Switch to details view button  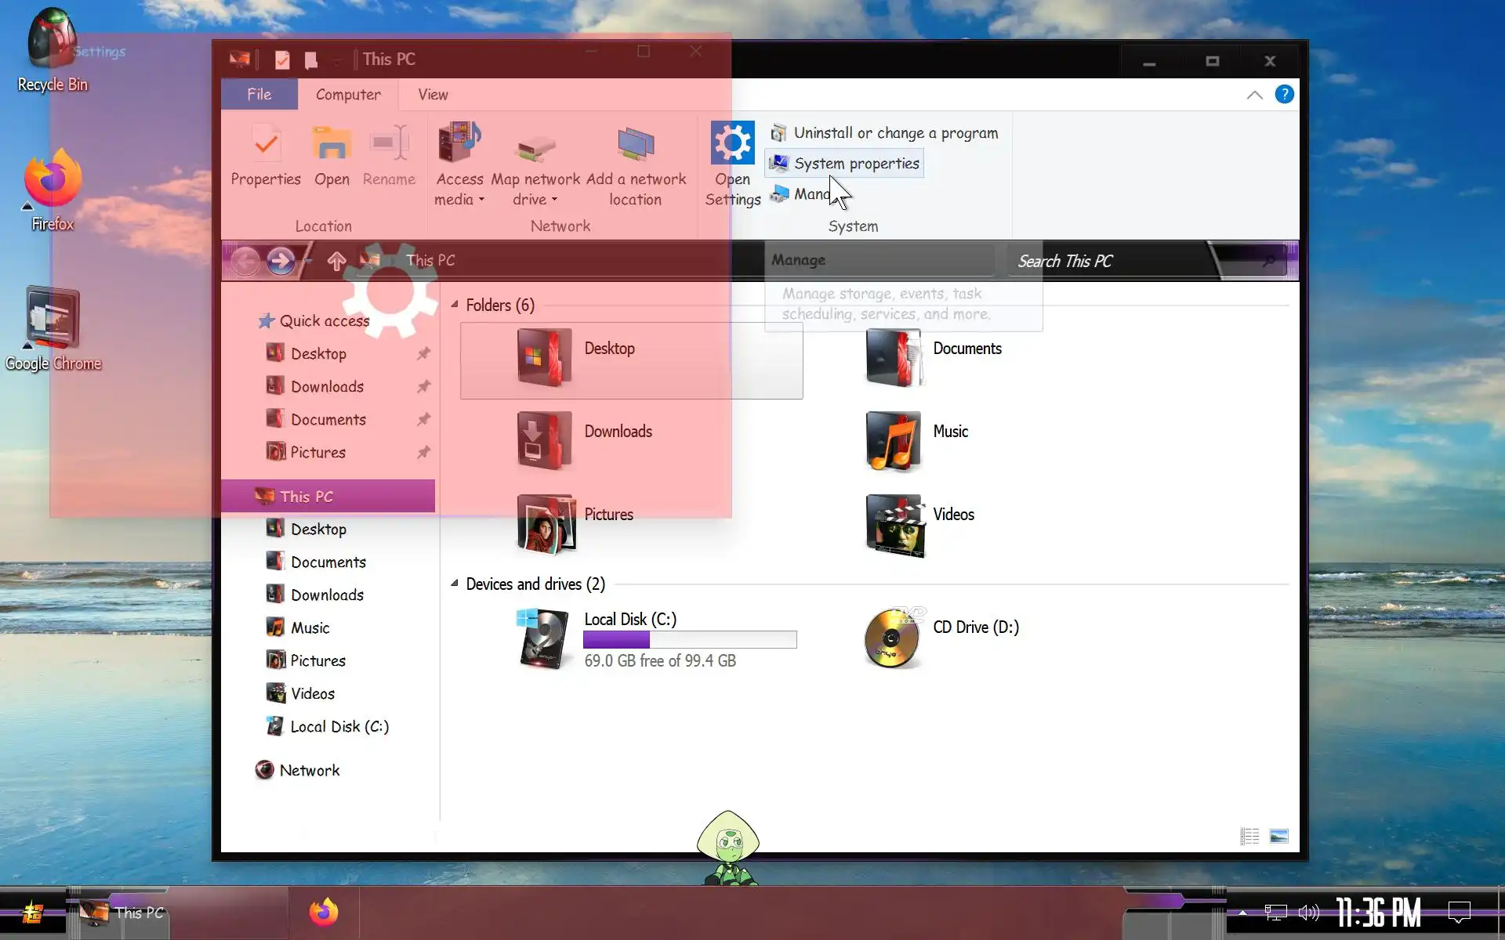[1249, 836]
